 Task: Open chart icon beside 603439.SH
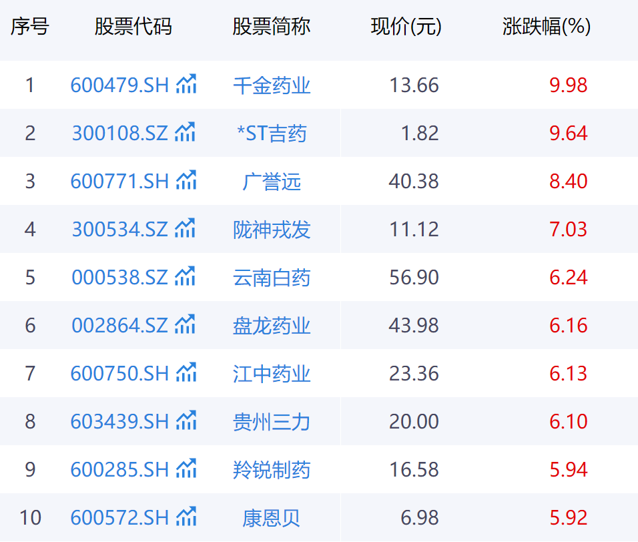[186, 420]
